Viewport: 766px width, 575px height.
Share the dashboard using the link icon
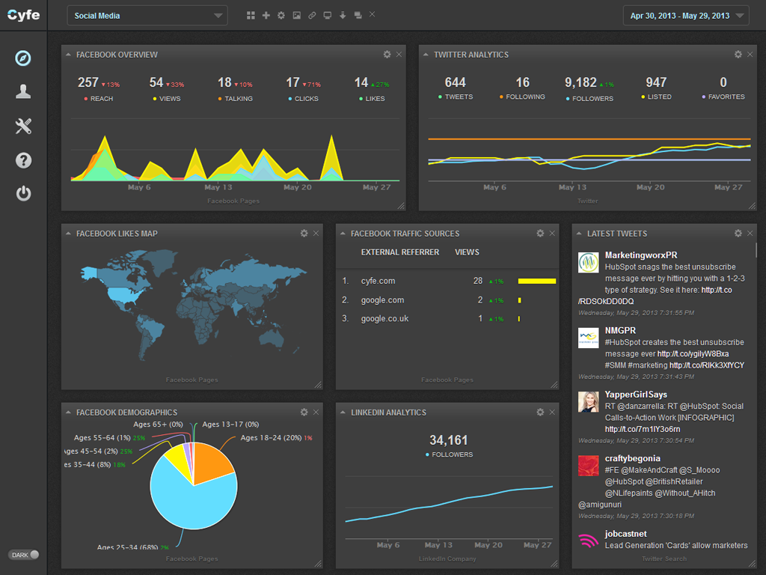(311, 15)
